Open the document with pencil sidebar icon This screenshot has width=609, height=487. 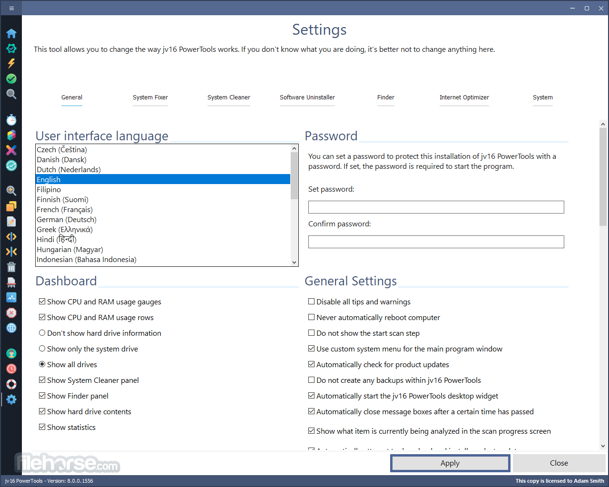[x=11, y=221]
